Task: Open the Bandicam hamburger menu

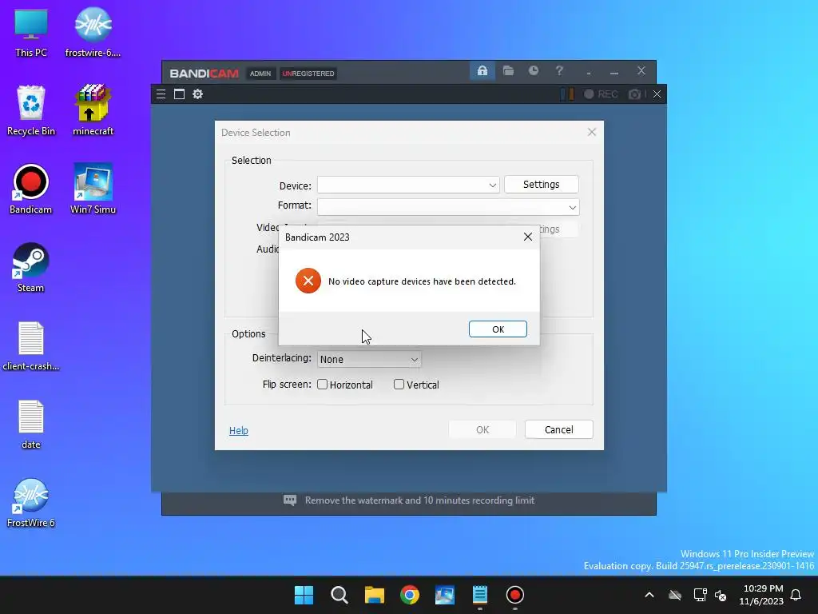Action: [161, 94]
